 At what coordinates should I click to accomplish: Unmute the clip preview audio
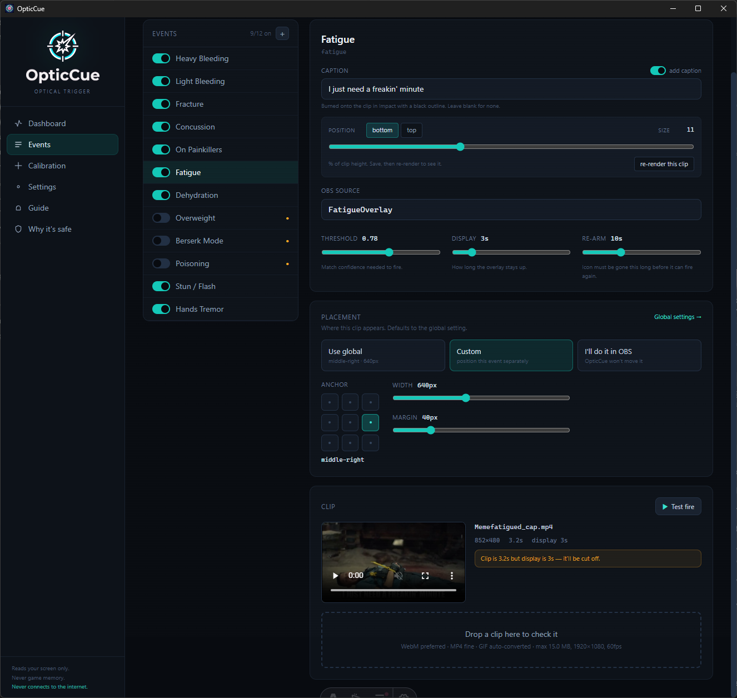coord(399,576)
